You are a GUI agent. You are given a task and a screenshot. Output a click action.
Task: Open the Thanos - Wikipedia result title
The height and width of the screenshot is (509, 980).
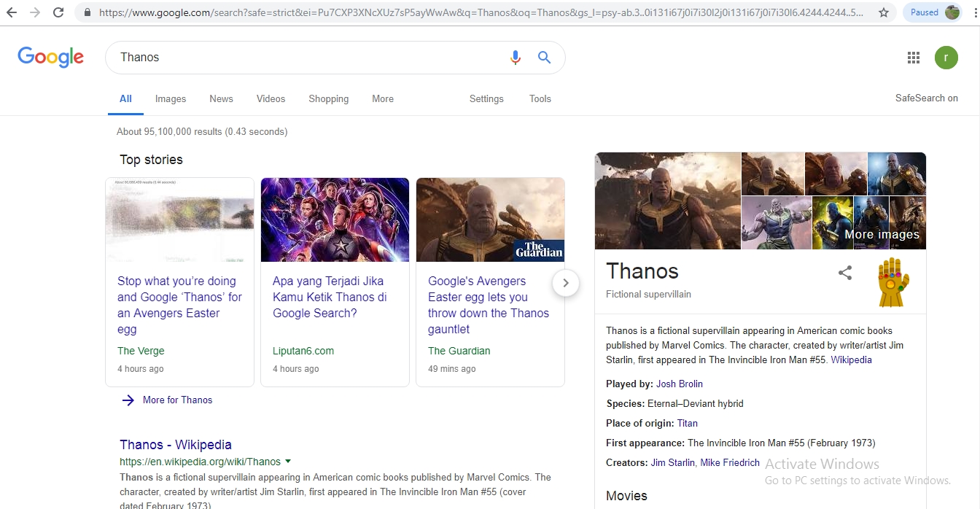176,445
